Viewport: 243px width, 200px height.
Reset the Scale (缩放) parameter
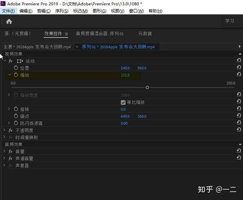239,74
